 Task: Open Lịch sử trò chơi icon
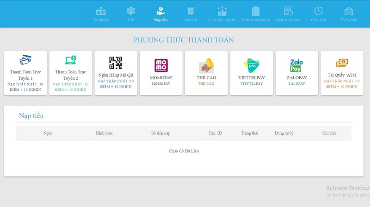coord(288,11)
